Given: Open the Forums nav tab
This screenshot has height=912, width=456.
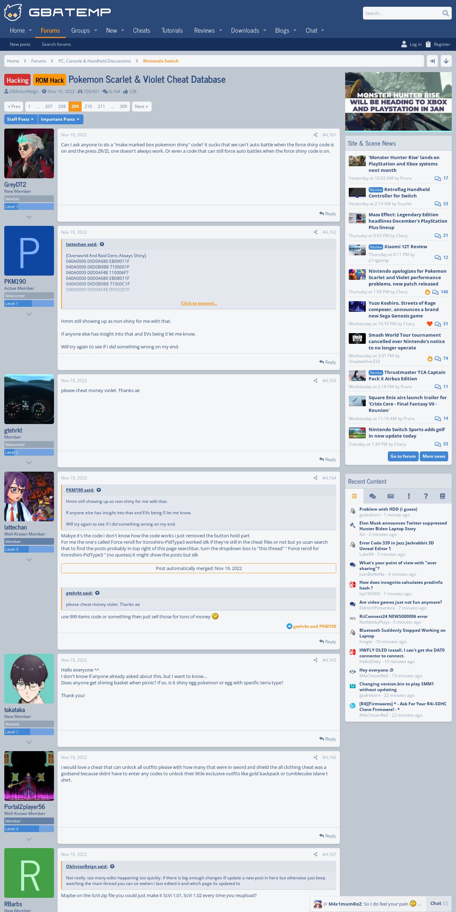Looking at the screenshot, I should (x=50, y=31).
